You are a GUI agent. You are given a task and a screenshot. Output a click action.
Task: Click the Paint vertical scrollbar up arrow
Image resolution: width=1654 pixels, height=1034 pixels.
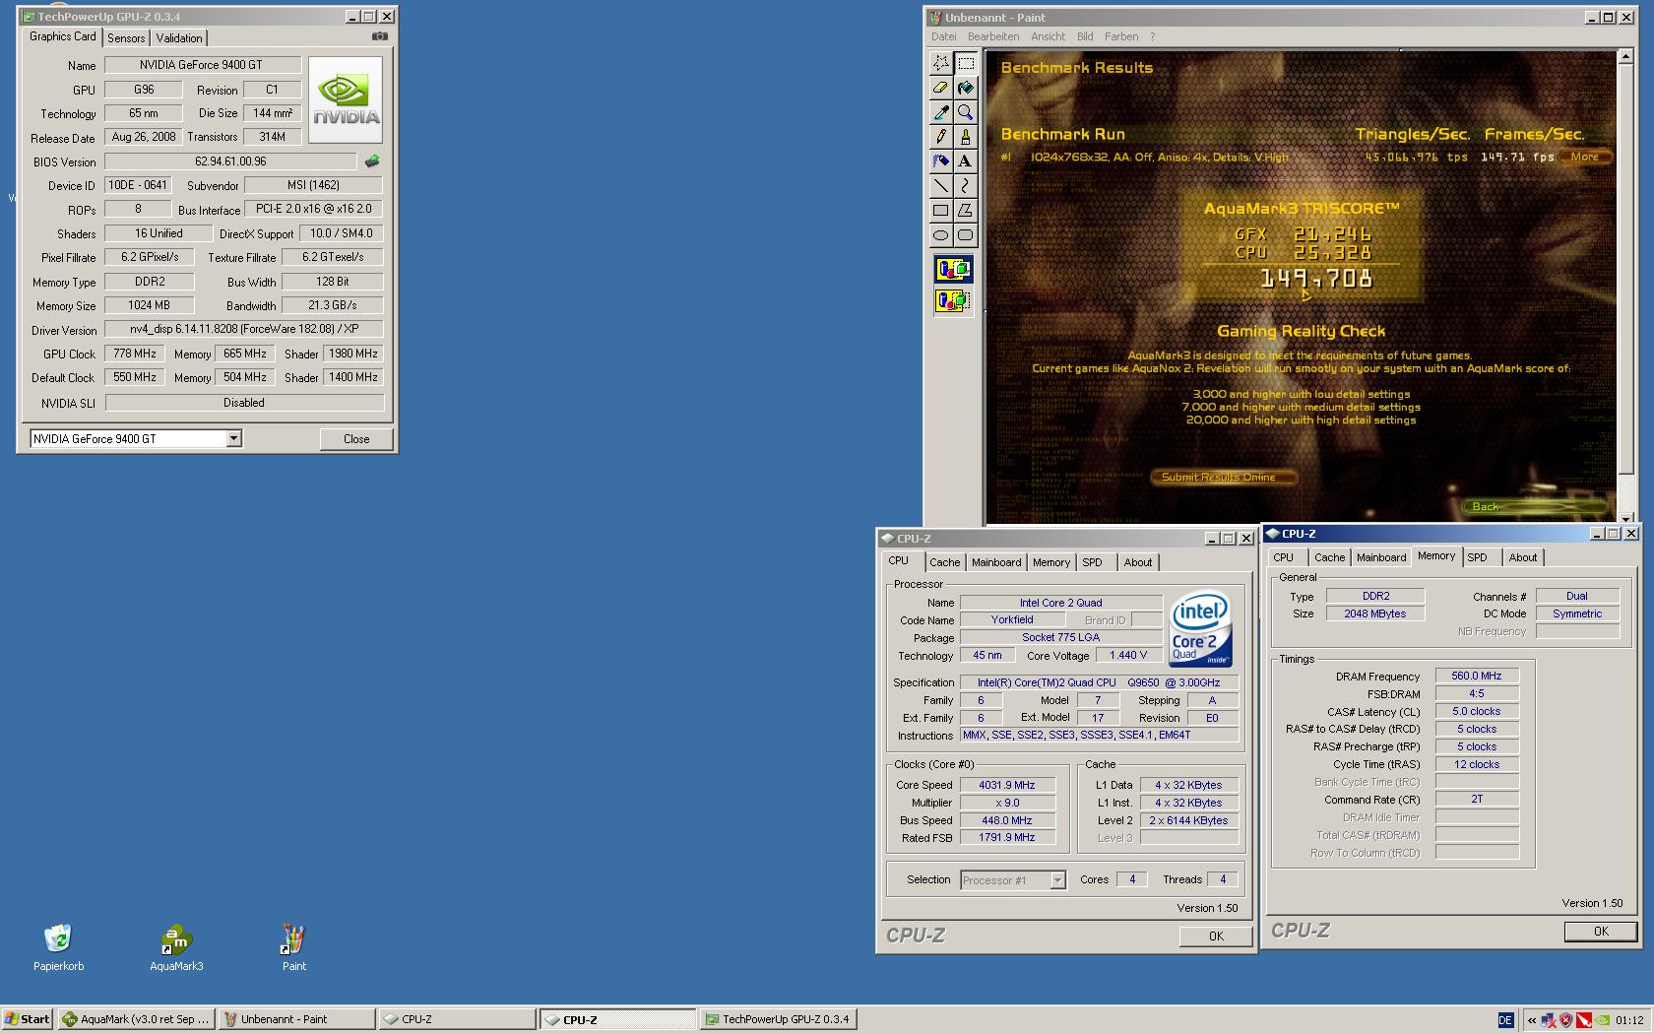[1624, 58]
